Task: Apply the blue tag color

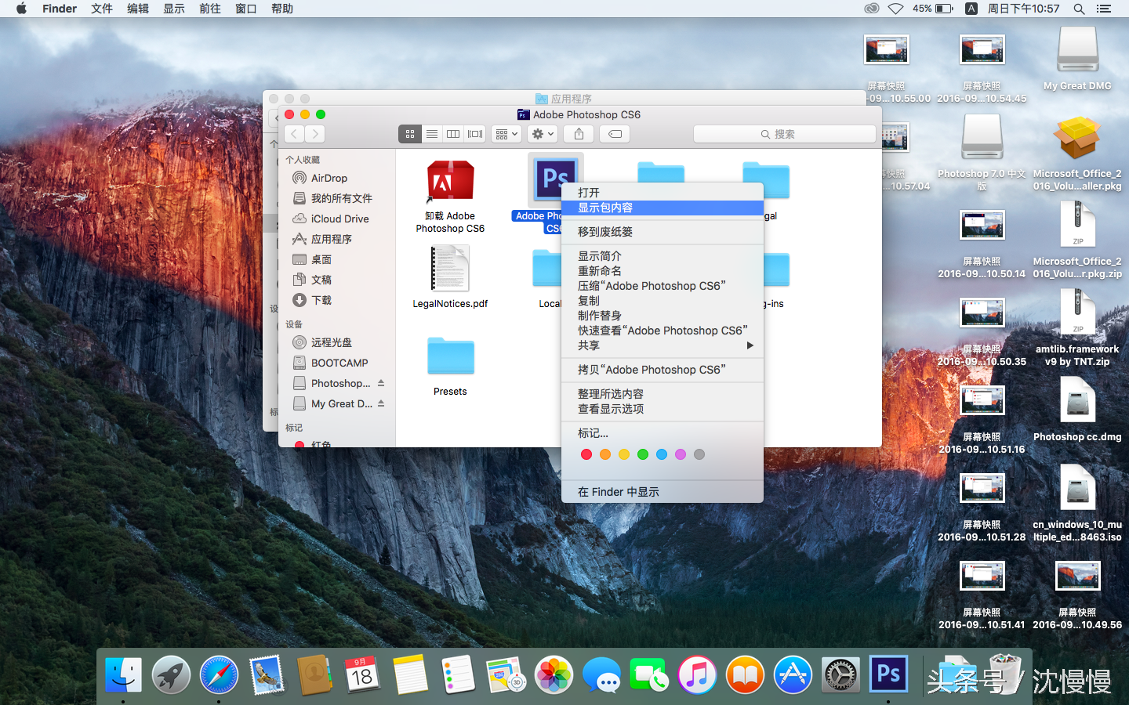Action: [662, 454]
